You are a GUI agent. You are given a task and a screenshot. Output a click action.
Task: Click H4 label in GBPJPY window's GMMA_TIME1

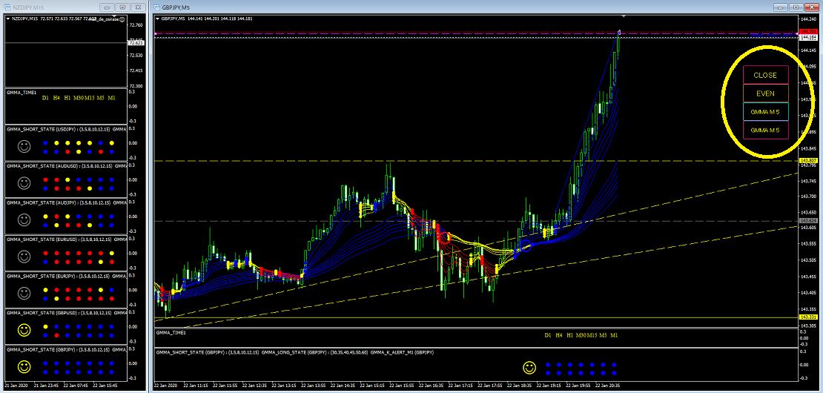coord(559,334)
